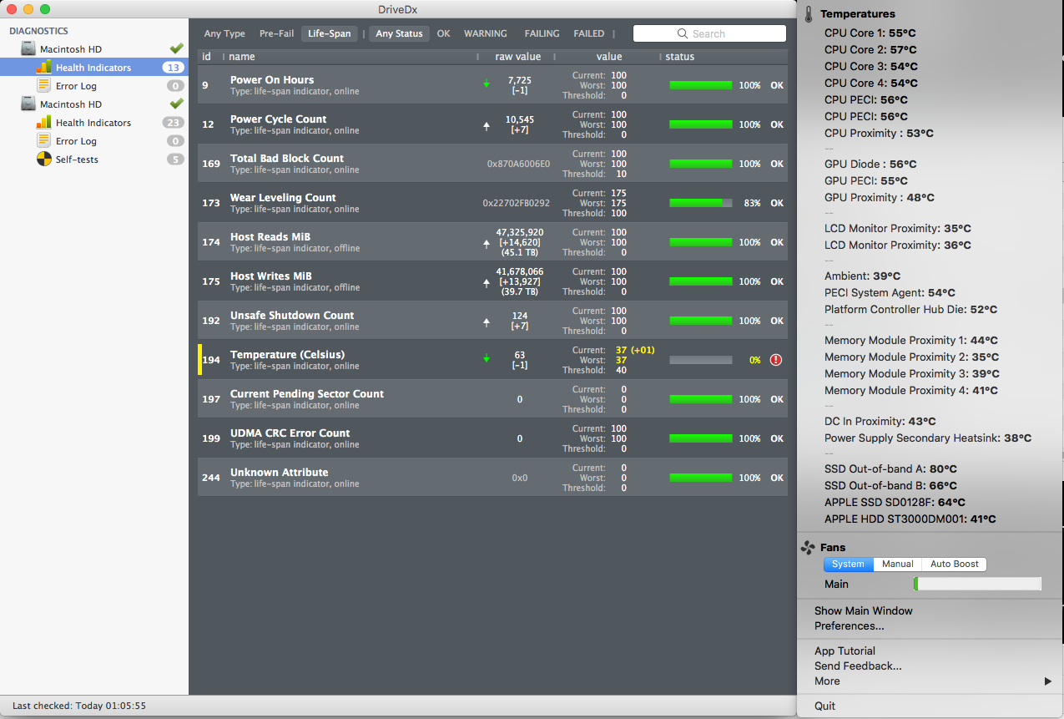Viewport: 1064px width, 719px height.
Task: Select the Current Pending Sector Count row
Action: 492,399
